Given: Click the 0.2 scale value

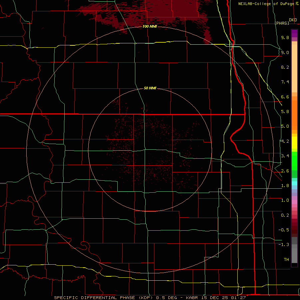Looking at the screenshot, I should 285,215.
